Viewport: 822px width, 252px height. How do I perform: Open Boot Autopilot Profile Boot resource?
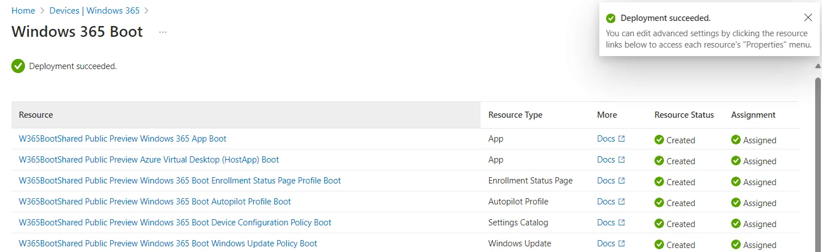[155, 202]
